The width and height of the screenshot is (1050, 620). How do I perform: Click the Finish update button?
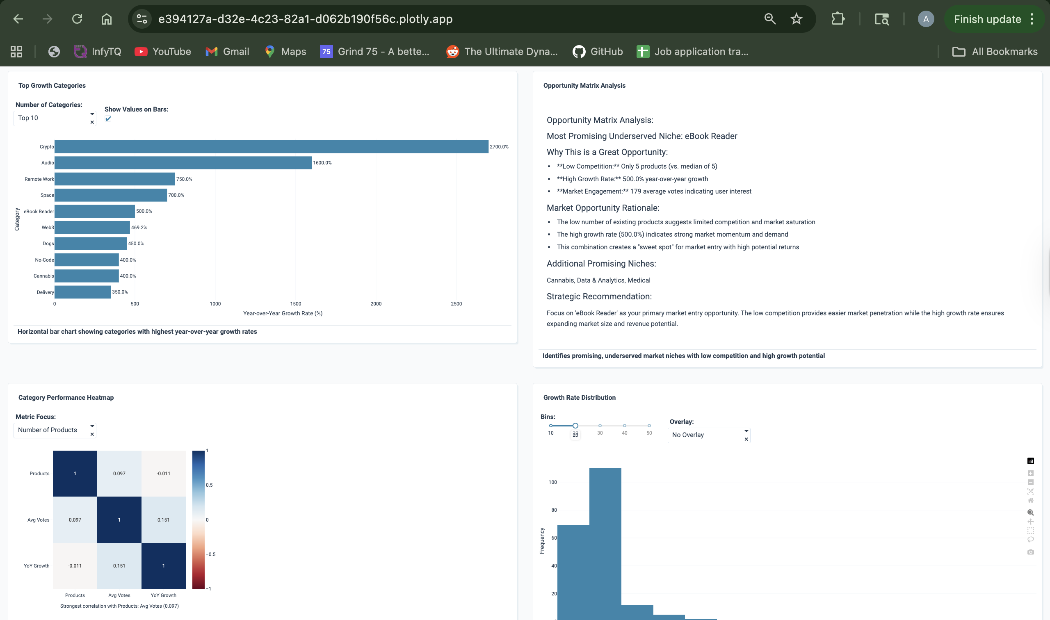tap(987, 19)
